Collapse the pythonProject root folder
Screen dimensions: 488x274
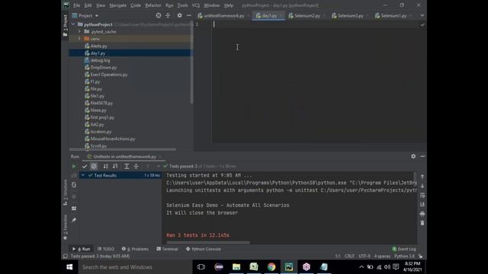73,24
